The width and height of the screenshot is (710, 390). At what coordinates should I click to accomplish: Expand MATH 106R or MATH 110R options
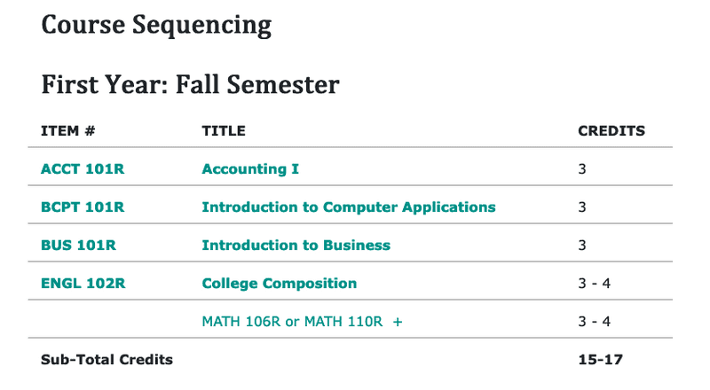pos(292,321)
